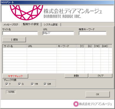
Task: Confirm with the OK button
Action: 98,94
